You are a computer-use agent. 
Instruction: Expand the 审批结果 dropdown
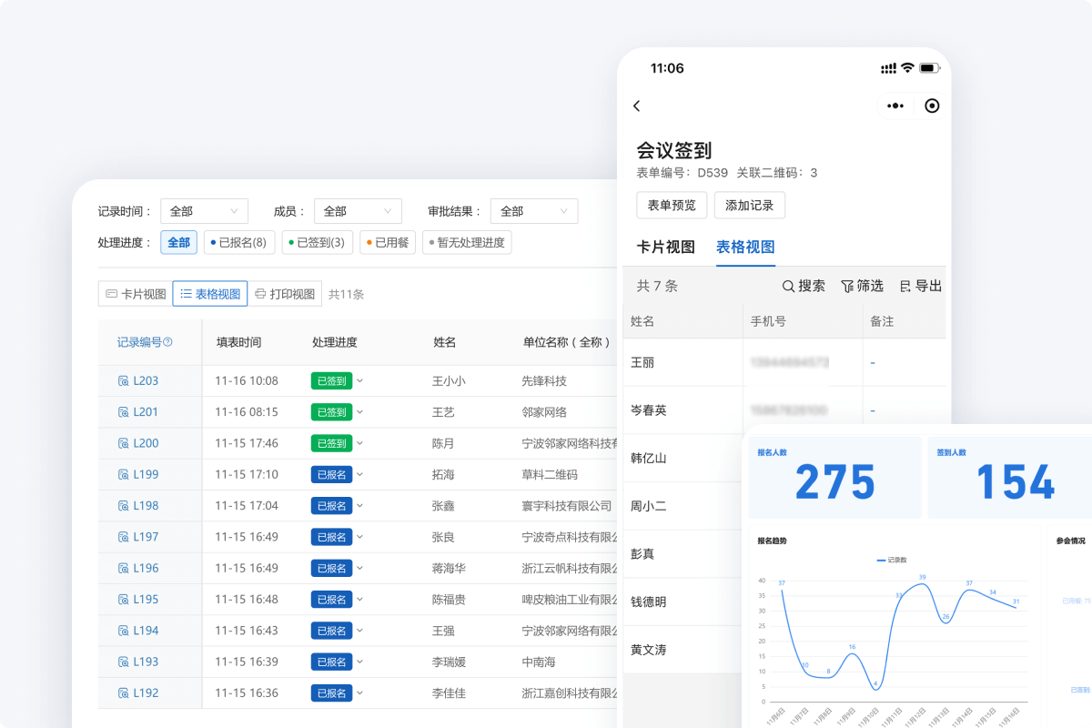coord(534,211)
